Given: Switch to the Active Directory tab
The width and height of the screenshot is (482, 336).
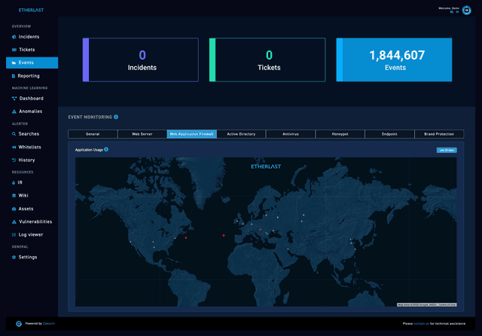Looking at the screenshot, I should pyautogui.click(x=241, y=134).
